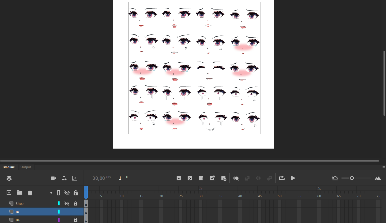Unlock the BG layer

76,220
